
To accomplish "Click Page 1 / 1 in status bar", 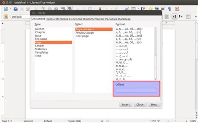I will tap(7, 121).
